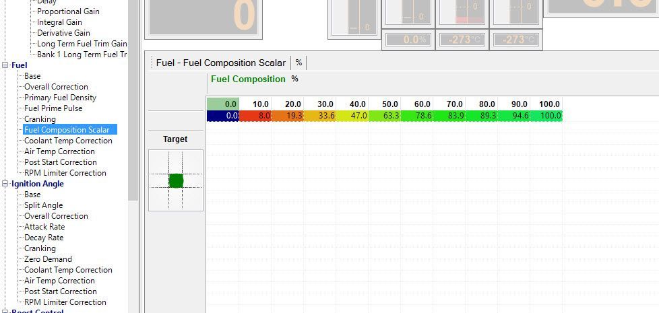Viewport: 659px width, 313px height.
Task: Select Split Angle under Ignition Angle
Action: 43,205
